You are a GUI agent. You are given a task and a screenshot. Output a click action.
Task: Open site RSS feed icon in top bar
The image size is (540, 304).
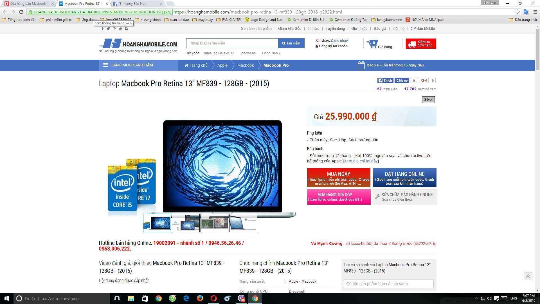(x=126, y=28)
